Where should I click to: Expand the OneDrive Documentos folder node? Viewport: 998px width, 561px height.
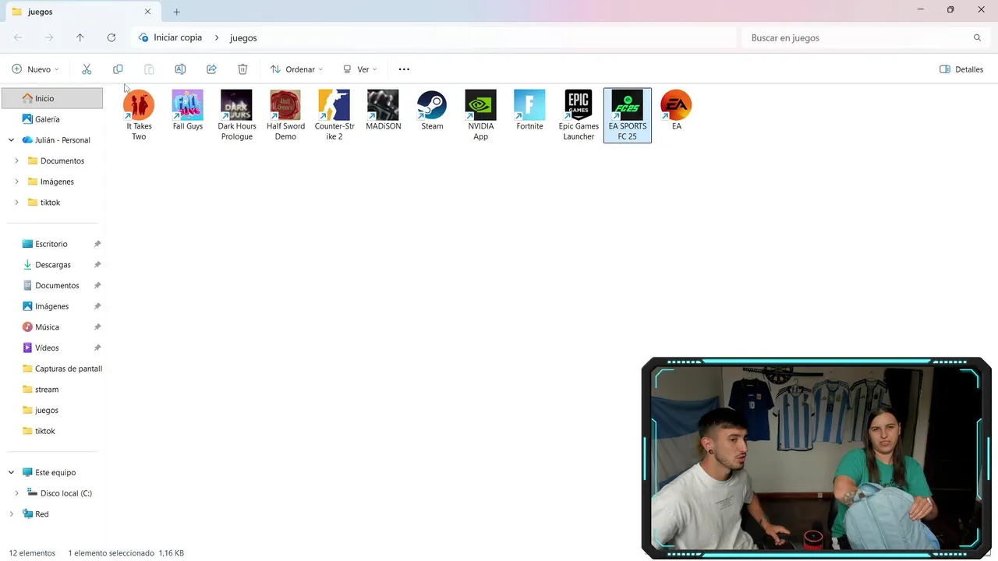[16, 161]
